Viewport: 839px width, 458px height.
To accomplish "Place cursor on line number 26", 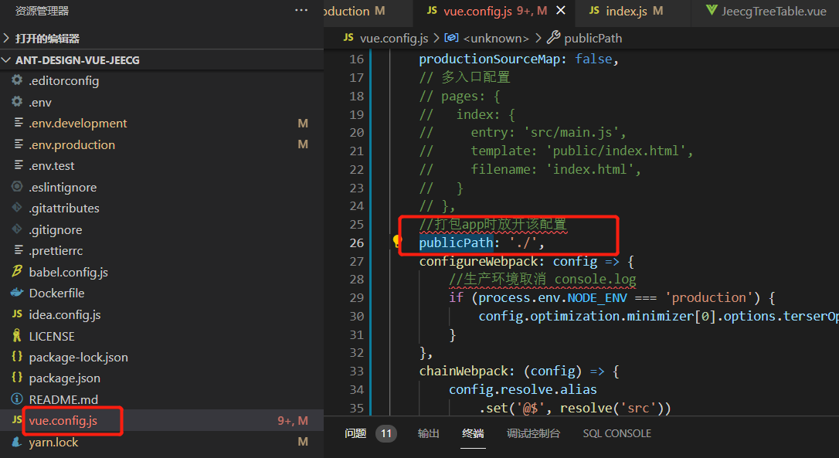I will tap(355, 243).
